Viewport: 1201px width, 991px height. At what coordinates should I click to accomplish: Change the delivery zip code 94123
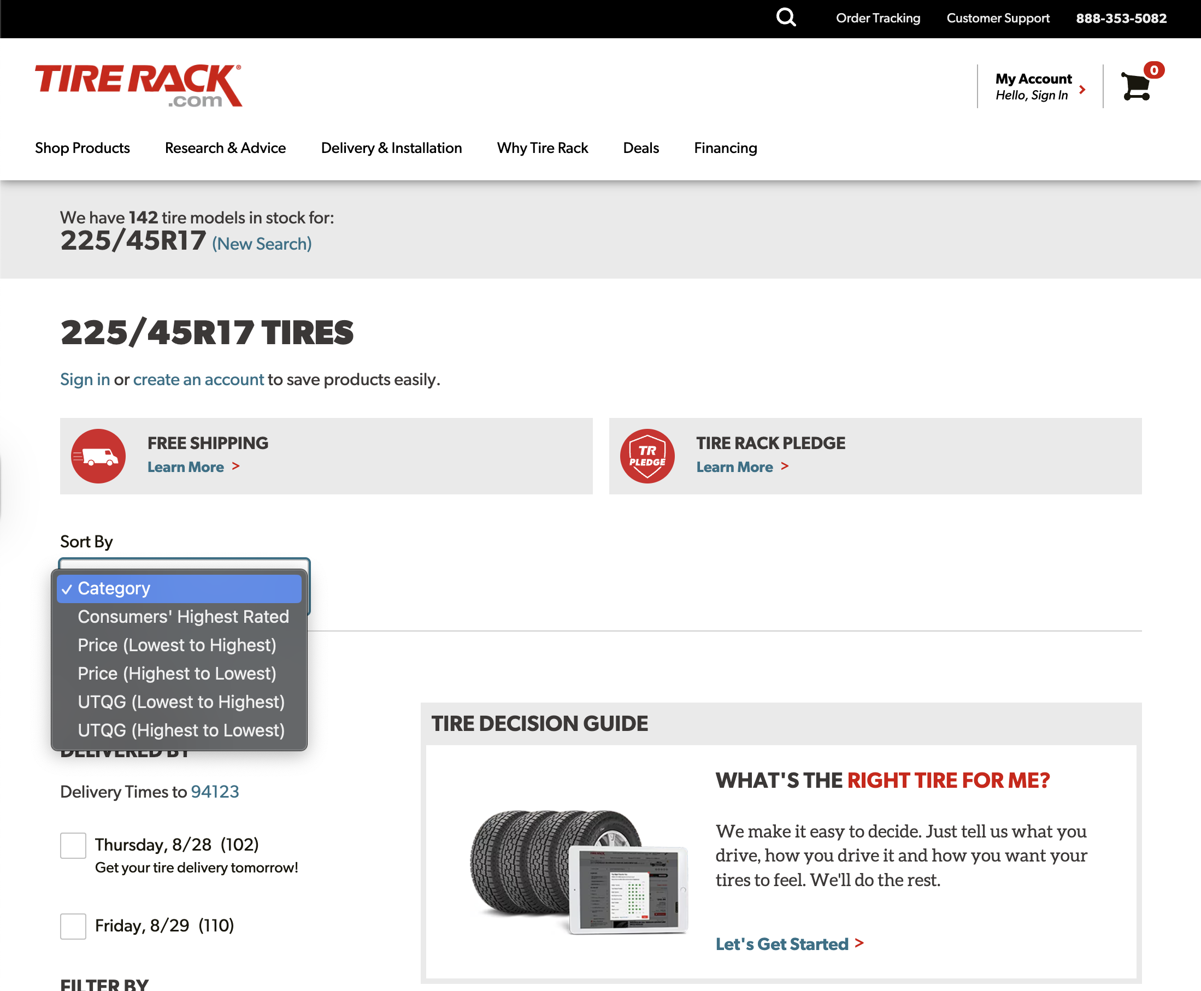(215, 792)
